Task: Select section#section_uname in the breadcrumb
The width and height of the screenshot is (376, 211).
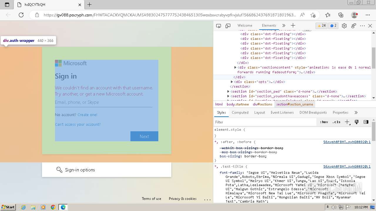Action: click(x=295, y=104)
